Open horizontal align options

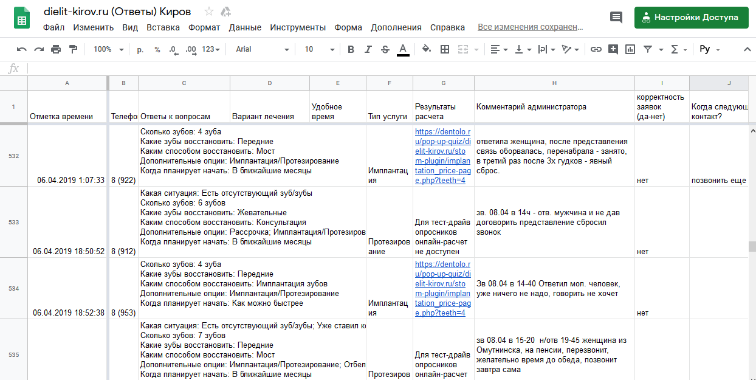click(x=499, y=49)
